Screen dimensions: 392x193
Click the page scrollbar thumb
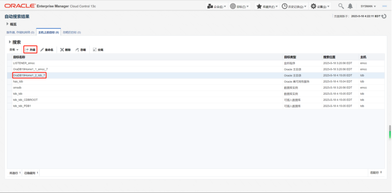click(390, 132)
